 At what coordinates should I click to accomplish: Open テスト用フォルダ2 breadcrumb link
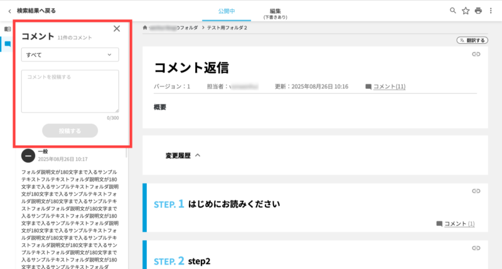[x=227, y=28]
